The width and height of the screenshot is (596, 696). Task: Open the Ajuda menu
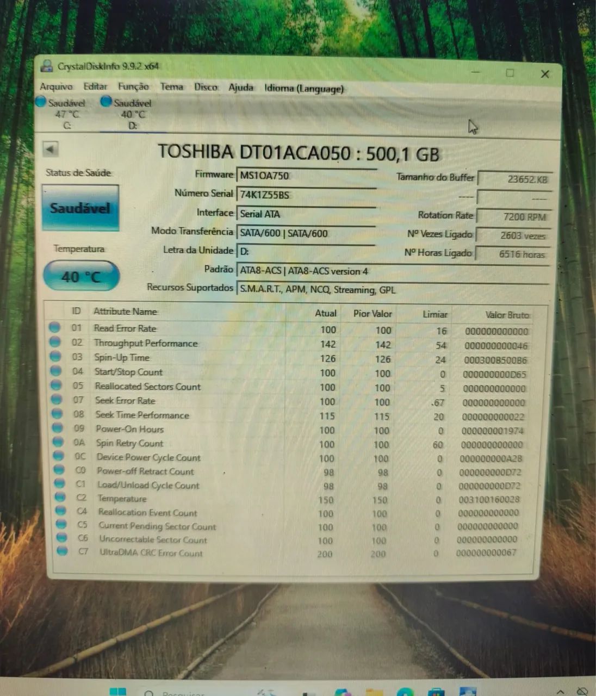point(241,88)
